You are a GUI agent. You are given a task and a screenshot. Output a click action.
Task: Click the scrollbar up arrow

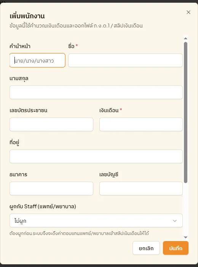point(185,38)
